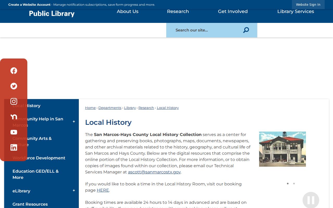Open the YouTube icon link
Viewport: 333px width, 208px height.
click(14, 132)
